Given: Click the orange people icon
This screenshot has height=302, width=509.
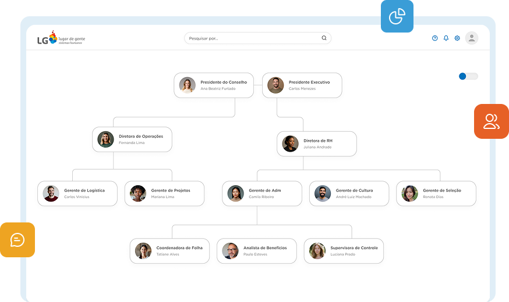Looking at the screenshot, I should coord(492,121).
